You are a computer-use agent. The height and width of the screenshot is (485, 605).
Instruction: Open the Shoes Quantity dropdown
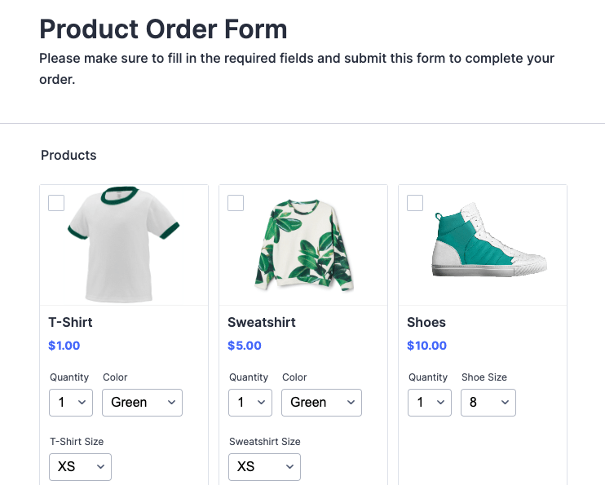429,403
